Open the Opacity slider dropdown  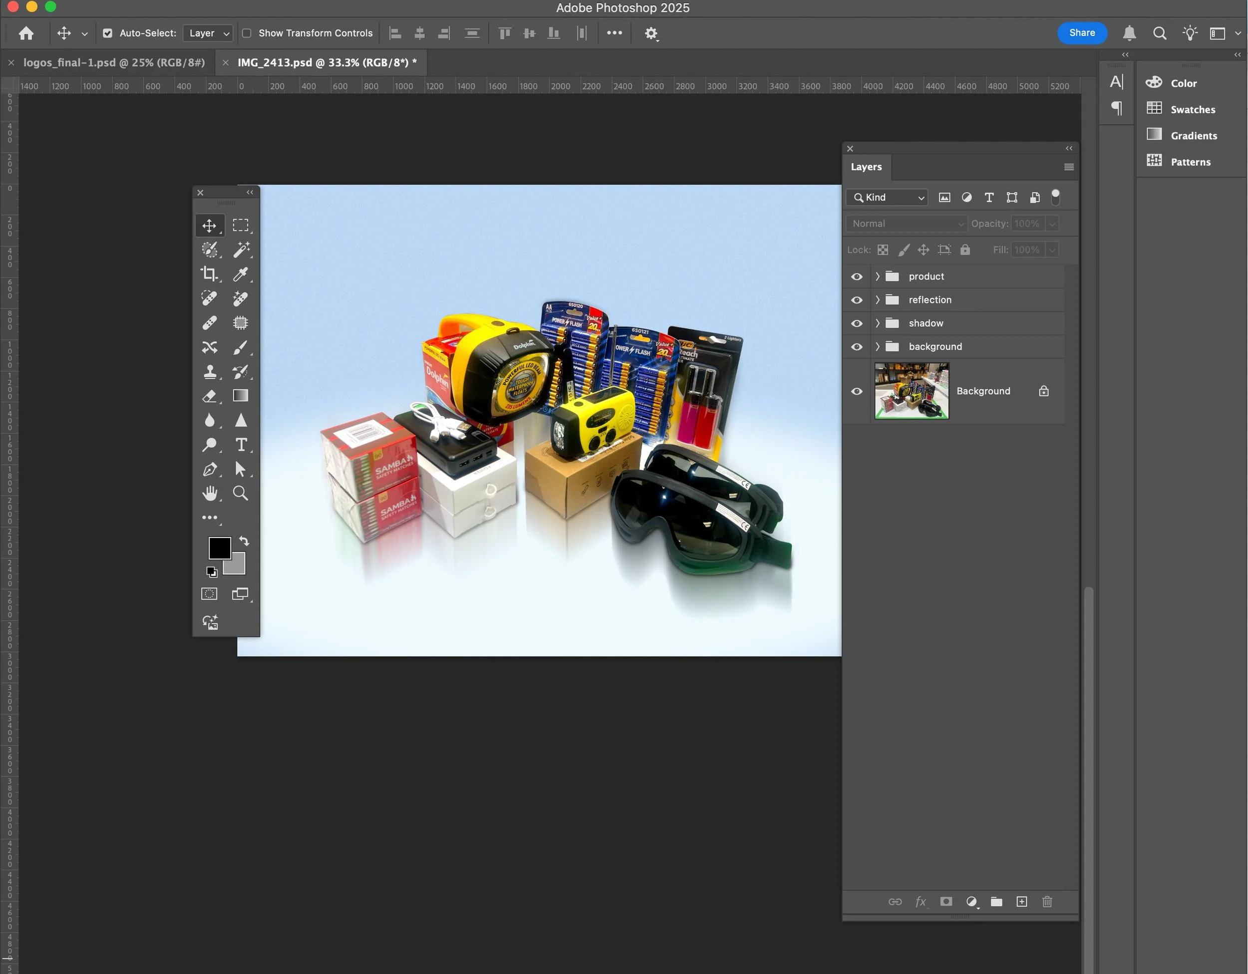pyautogui.click(x=1052, y=224)
